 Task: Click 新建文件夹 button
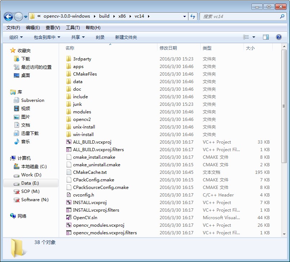126,37
